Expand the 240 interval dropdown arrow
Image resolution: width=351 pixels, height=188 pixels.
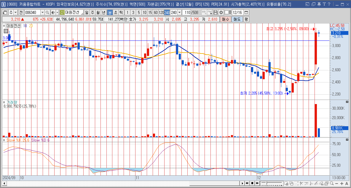[179, 12]
